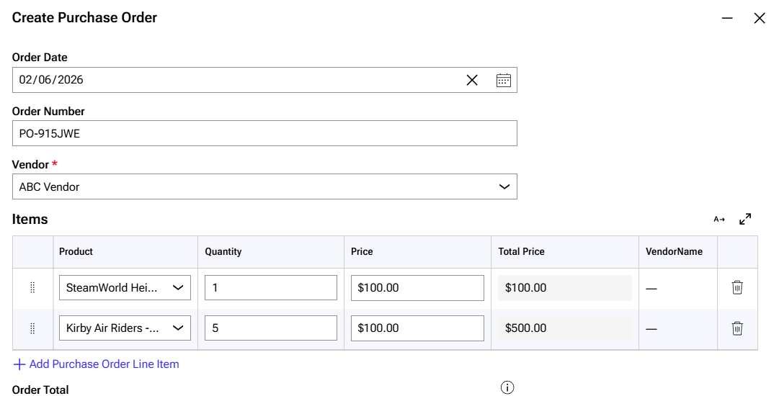The height and width of the screenshot is (396, 774).
Task: Expand the Items grid to full screen
Action: click(745, 219)
